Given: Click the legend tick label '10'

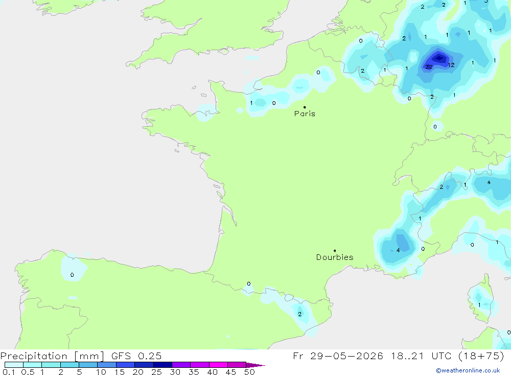Looking at the screenshot, I should pos(101,372).
